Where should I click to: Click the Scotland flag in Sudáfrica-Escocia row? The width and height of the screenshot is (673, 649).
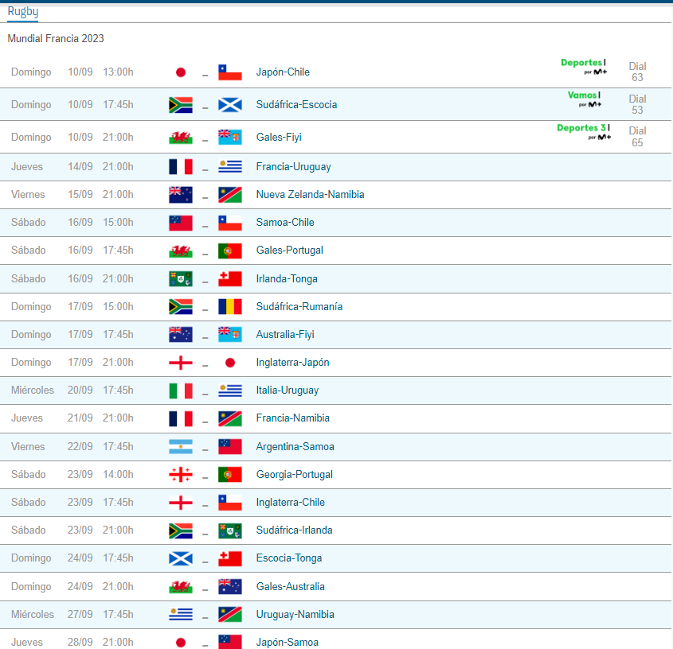tap(230, 105)
